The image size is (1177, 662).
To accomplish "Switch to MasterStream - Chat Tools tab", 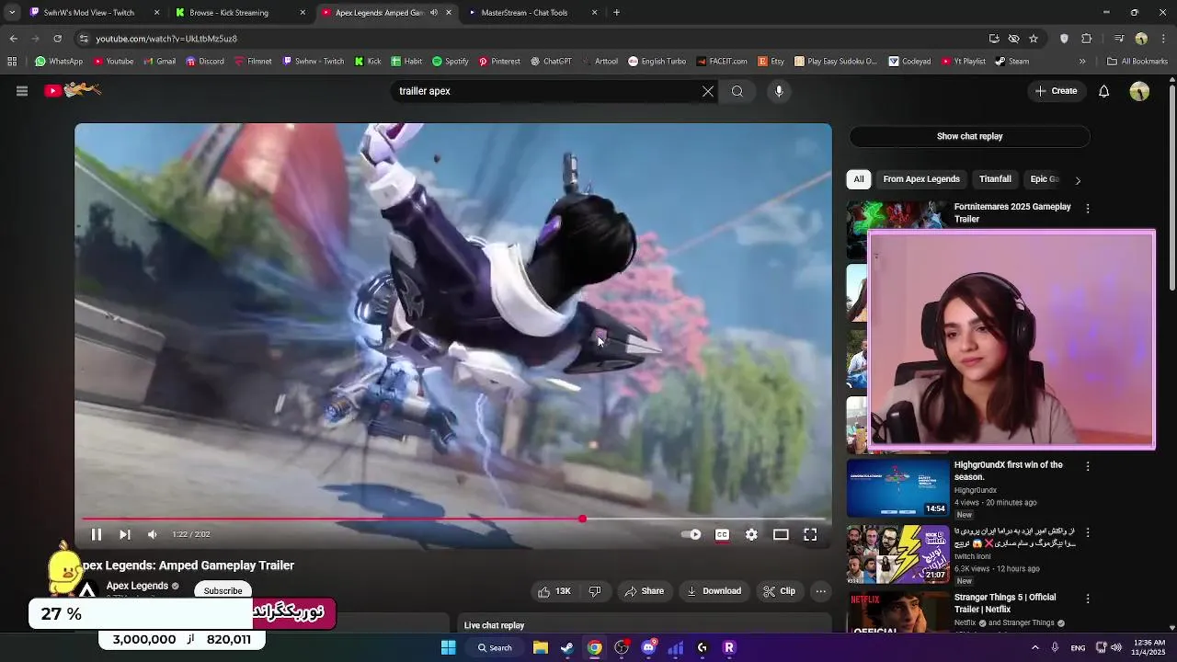I will pos(531,13).
